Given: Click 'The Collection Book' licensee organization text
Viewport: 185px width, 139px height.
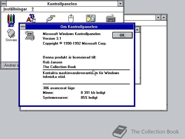Looking at the screenshot, I should [x=59, y=67].
